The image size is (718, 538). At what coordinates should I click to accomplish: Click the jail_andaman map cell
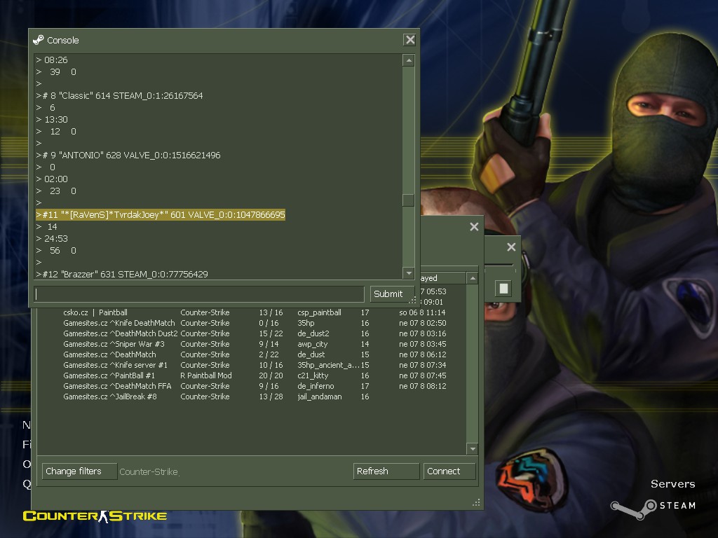[320, 396]
